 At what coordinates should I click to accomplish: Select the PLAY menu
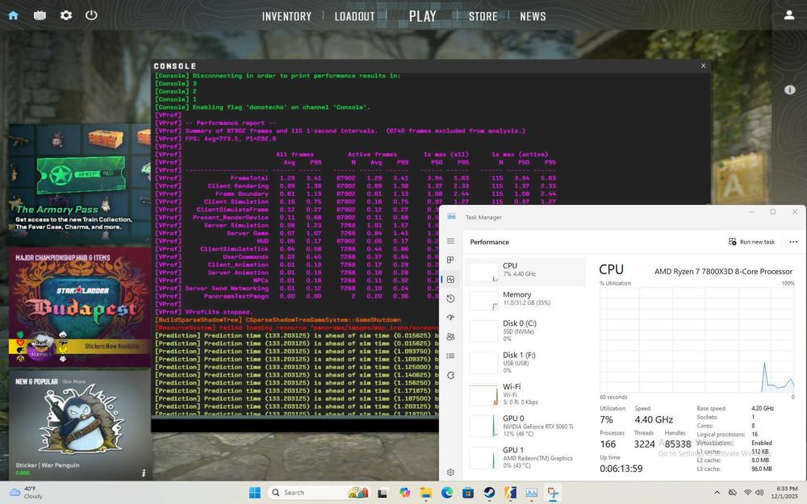(423, 16)
